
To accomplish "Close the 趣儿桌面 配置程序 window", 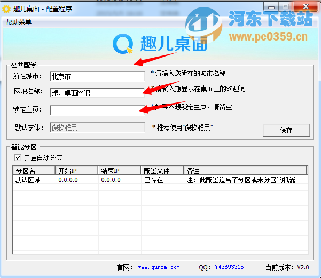I will [x=306, y=6].
